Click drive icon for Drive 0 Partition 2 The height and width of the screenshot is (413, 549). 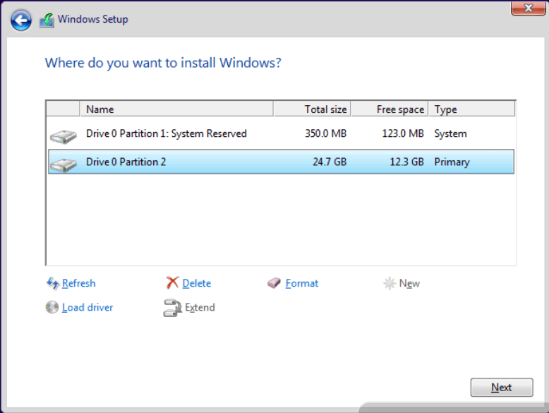point(63,164)
